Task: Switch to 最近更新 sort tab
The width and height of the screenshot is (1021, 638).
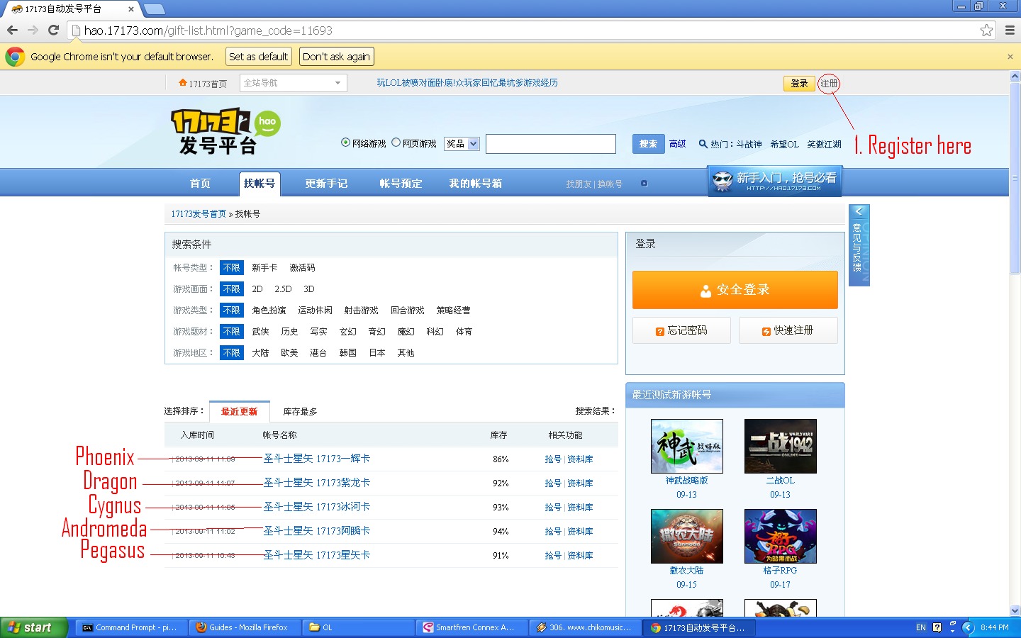Action: (239, 411)
